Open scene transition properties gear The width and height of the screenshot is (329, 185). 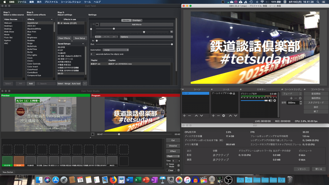coord(300,98)
